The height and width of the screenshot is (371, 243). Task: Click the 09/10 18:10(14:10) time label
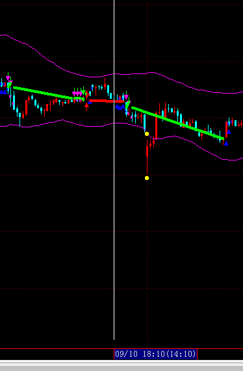[155, 354]
